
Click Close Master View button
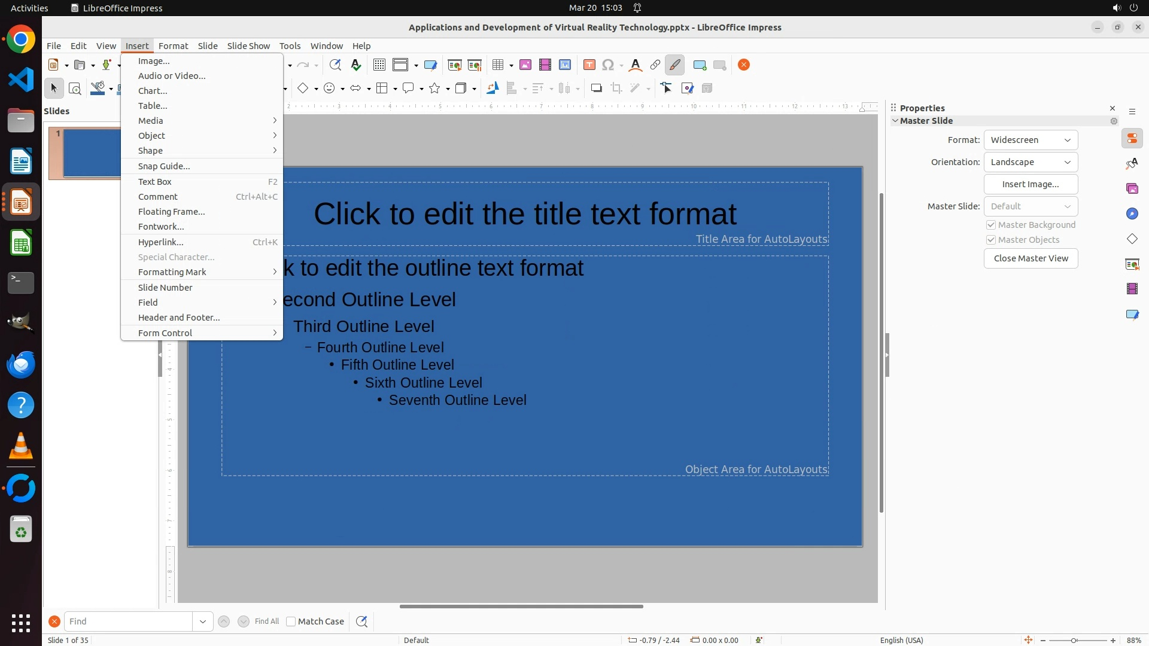[1031, 258]
